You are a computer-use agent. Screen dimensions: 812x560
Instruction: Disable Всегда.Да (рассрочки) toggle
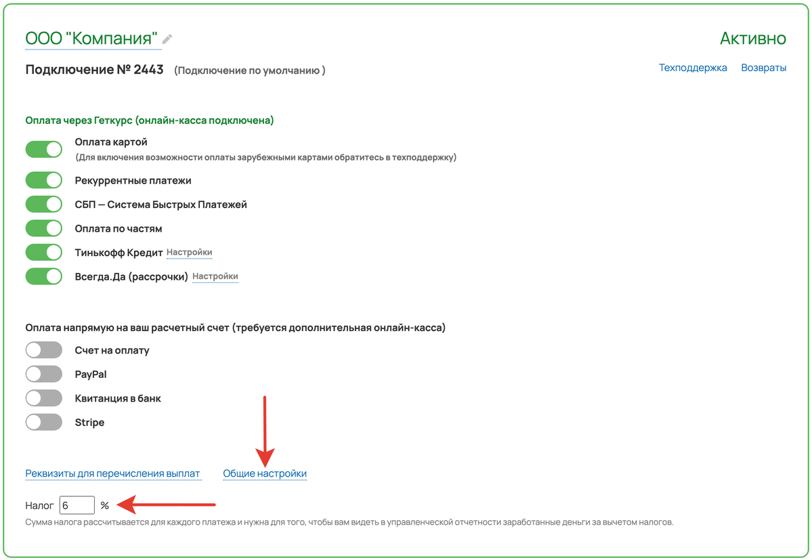[44, 276]
